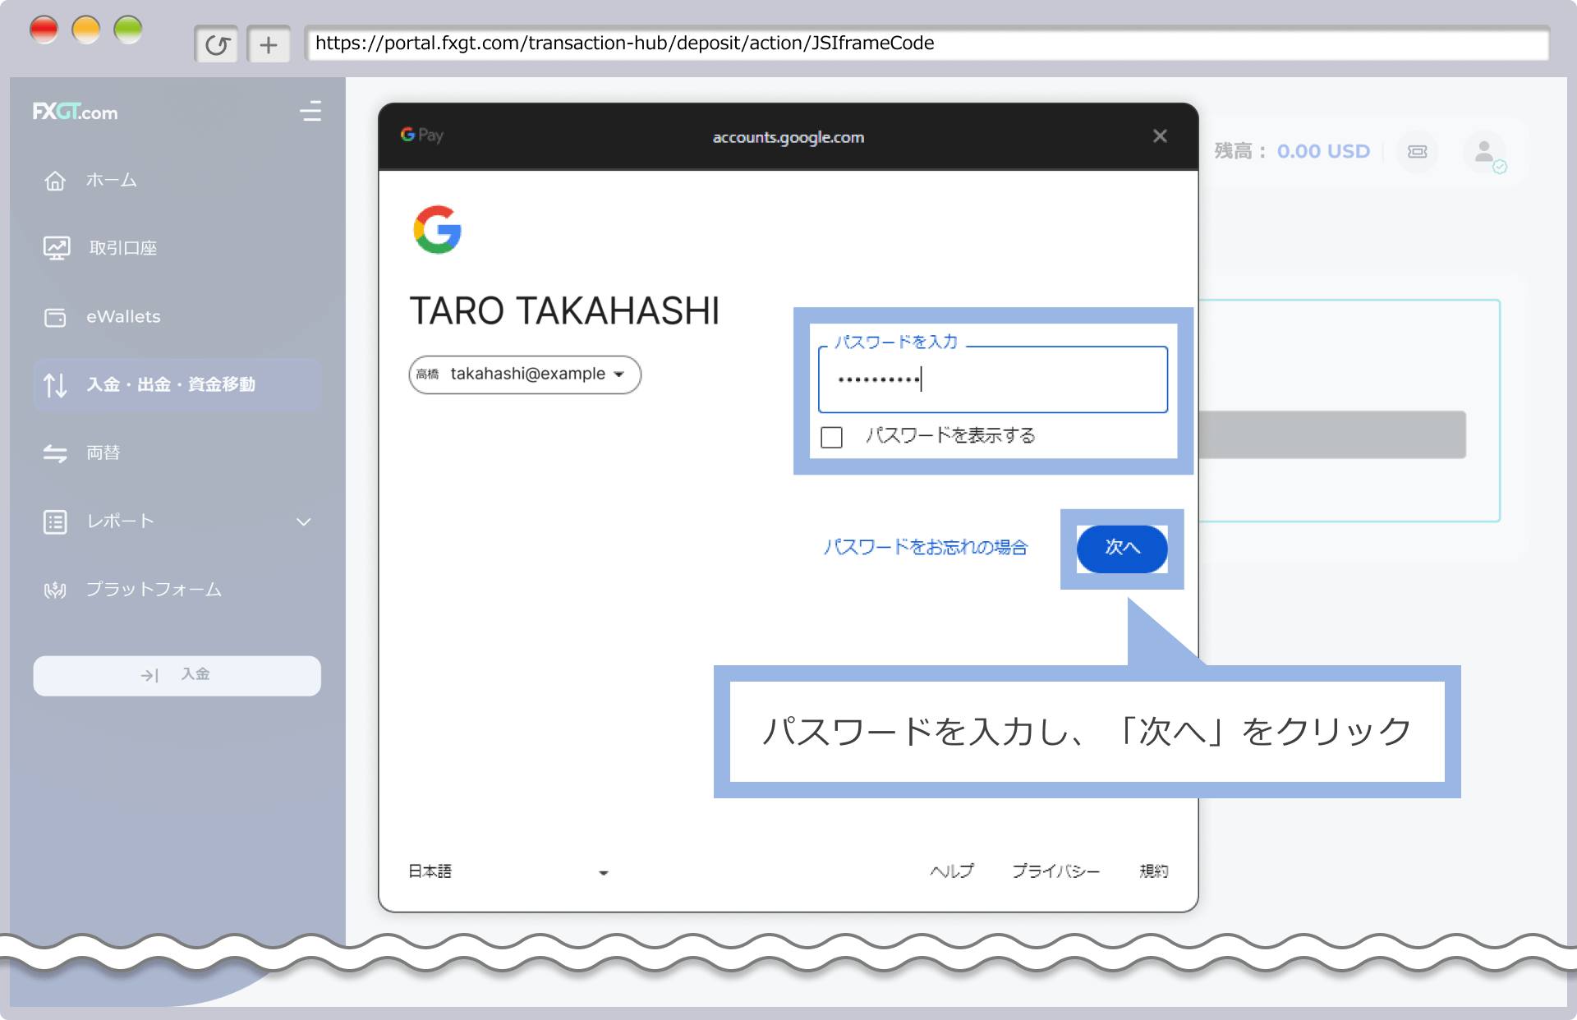Expand the レポート chevron

coord(304,521)
